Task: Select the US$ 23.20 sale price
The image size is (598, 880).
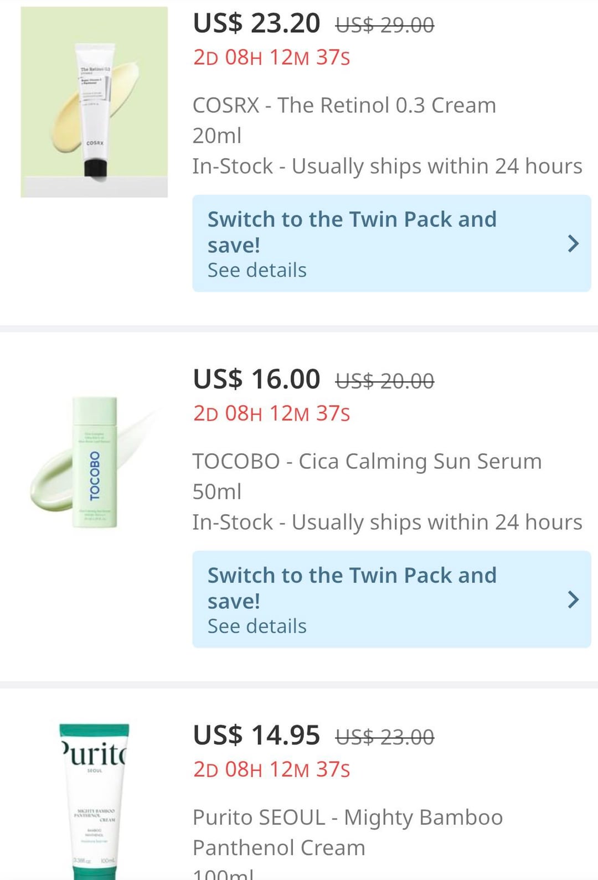Action: click(x=256, y=24)
